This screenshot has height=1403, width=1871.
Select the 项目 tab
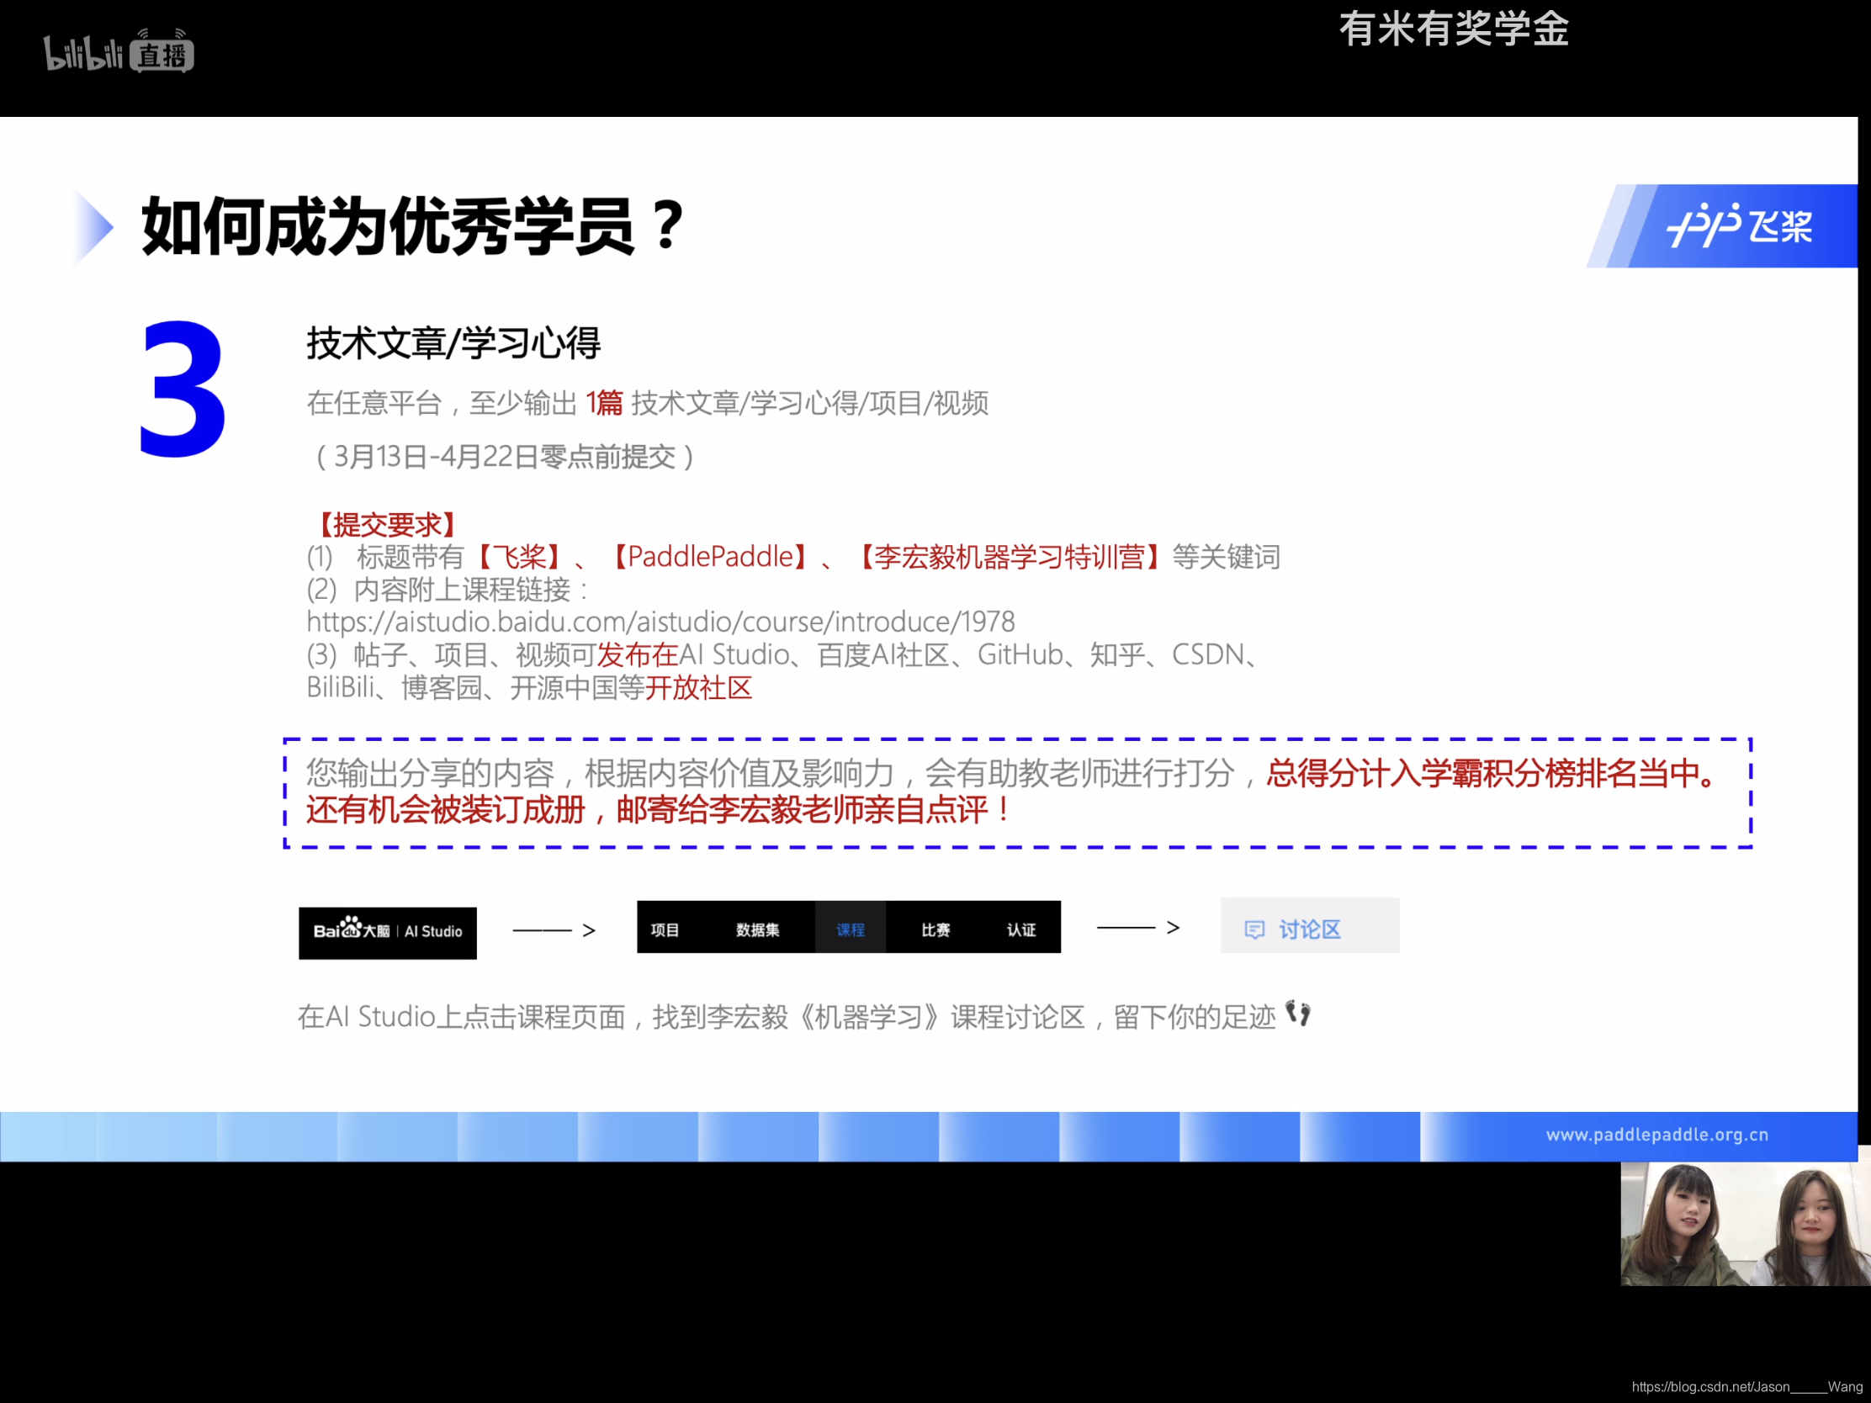(665, 929)
